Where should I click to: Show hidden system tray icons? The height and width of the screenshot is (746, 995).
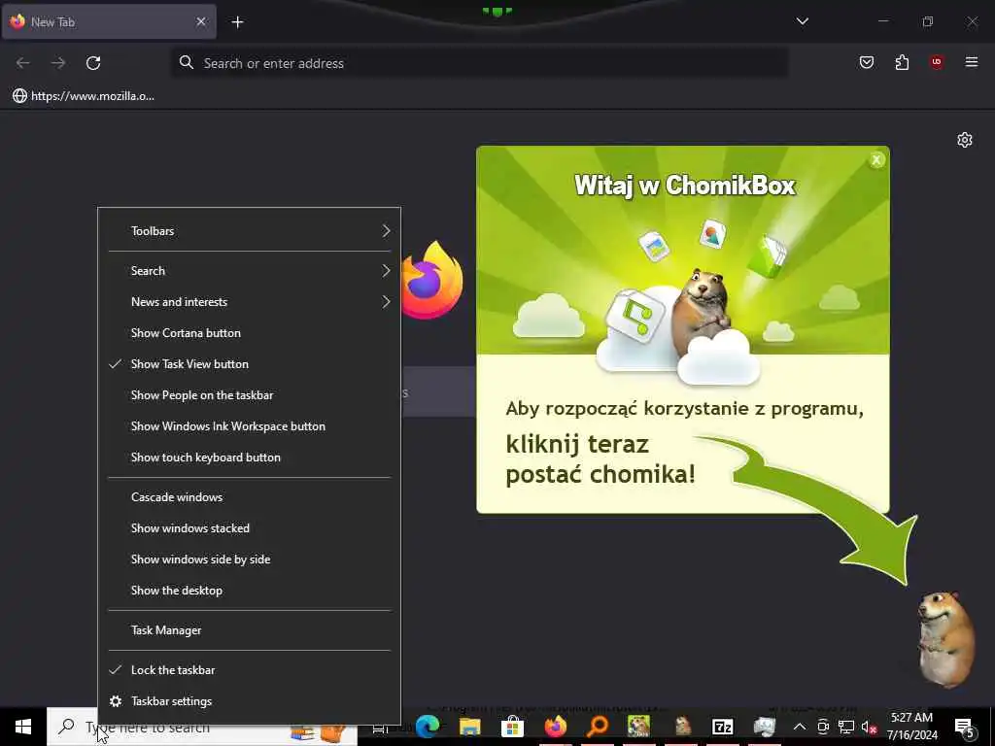tap(800, 727)
